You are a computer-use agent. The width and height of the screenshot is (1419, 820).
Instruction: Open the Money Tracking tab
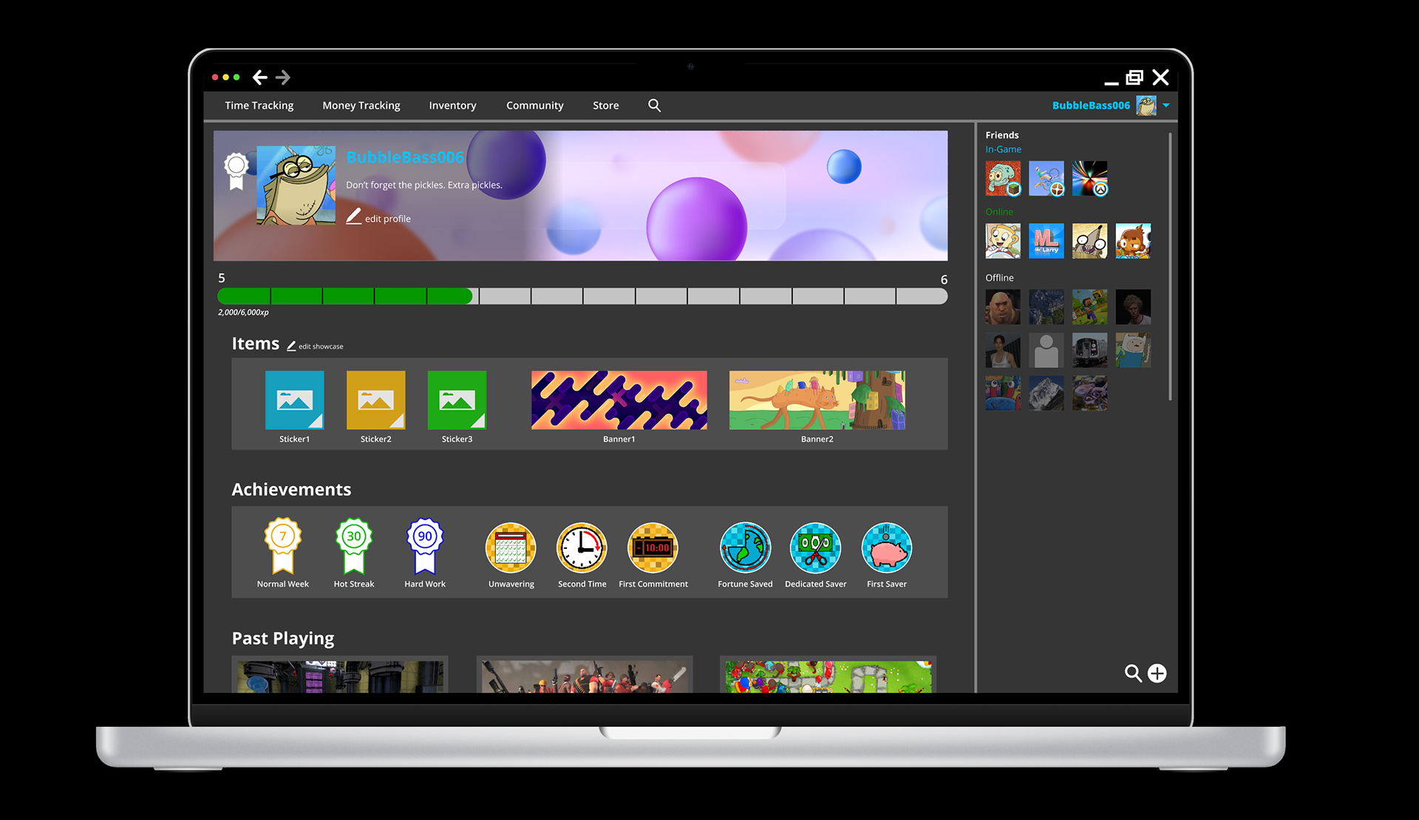pos(361,106)
